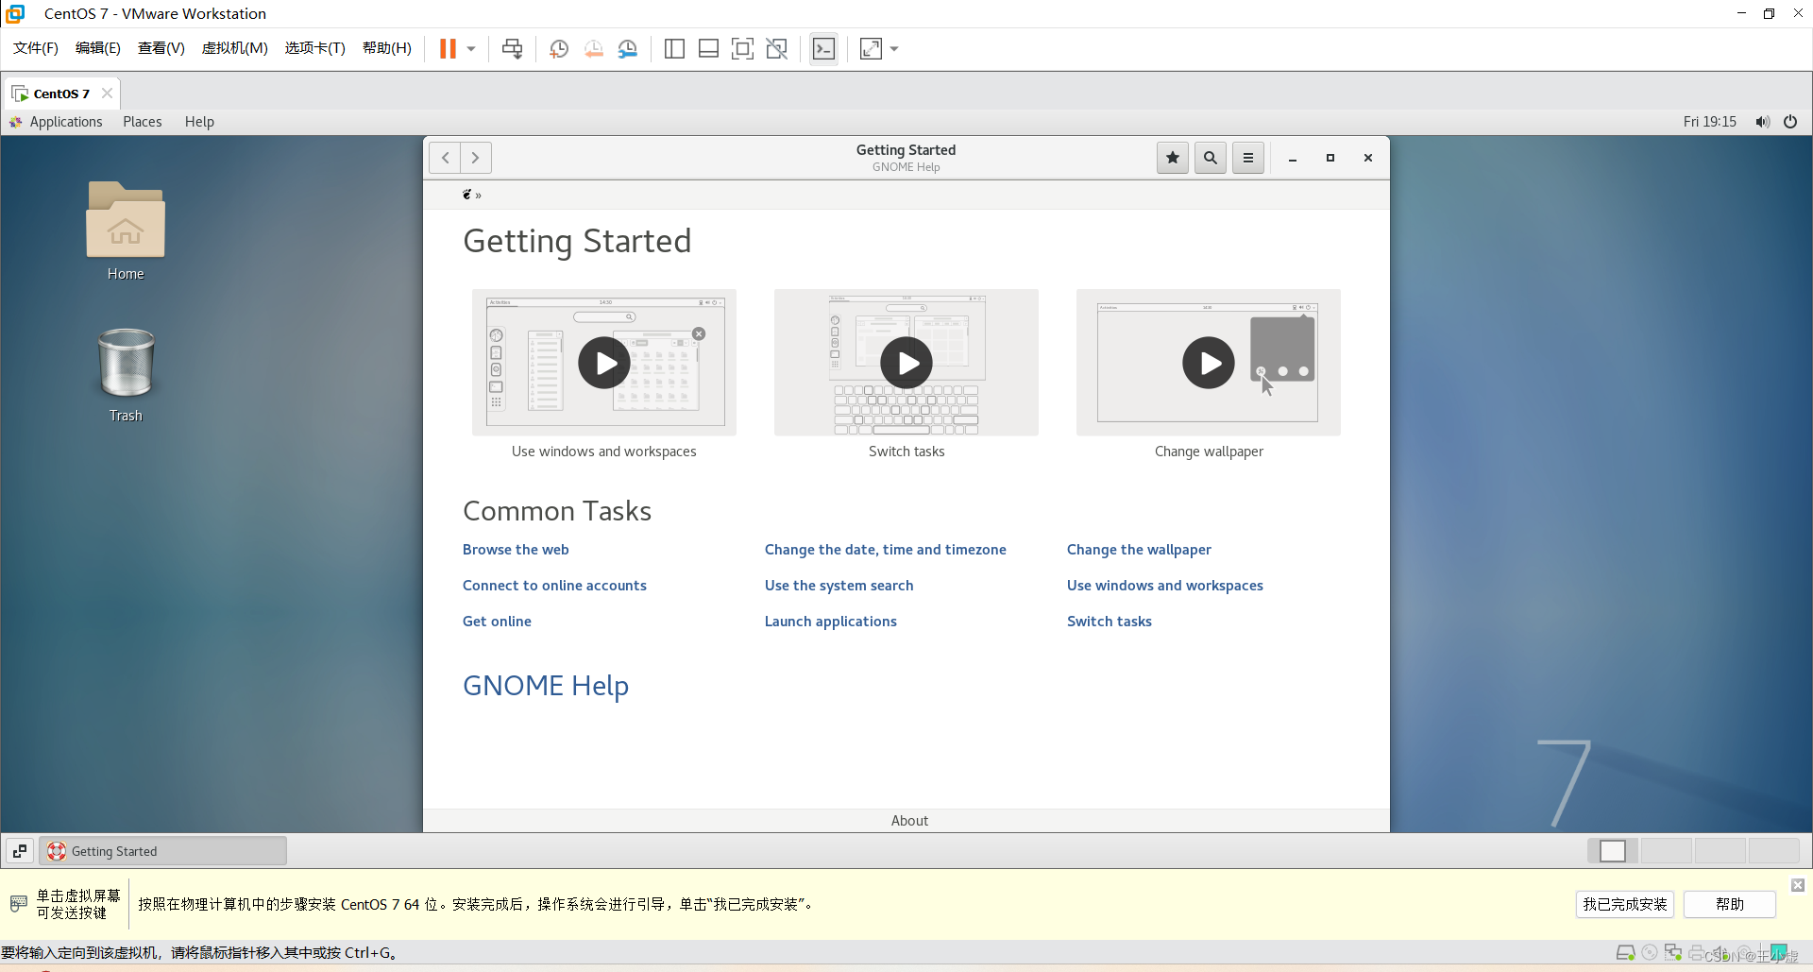The image size is (1813, 972).
Task: Open the VMware snapshot manager (wrench clock icon)
Action: click(x=628, y=48)
